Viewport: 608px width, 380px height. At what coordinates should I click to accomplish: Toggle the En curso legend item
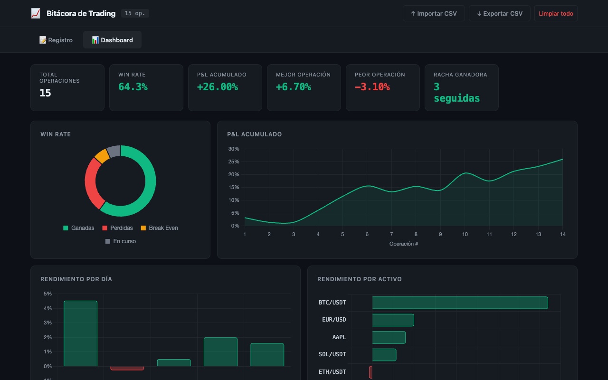coord(120,241)
